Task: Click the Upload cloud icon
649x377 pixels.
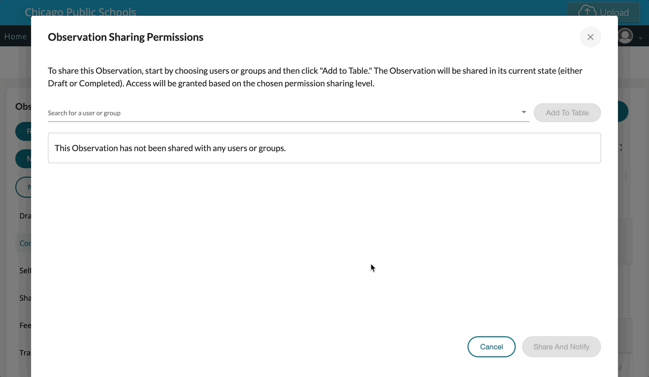Action: (x=586, y=11)
